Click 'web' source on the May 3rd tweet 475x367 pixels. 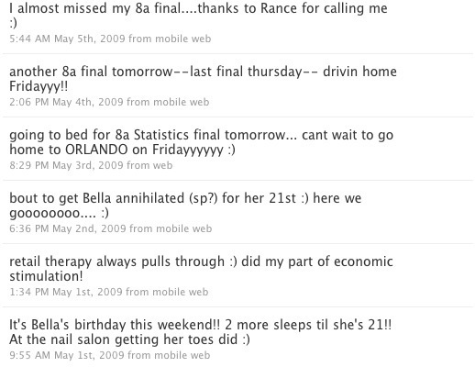(163, 165)
